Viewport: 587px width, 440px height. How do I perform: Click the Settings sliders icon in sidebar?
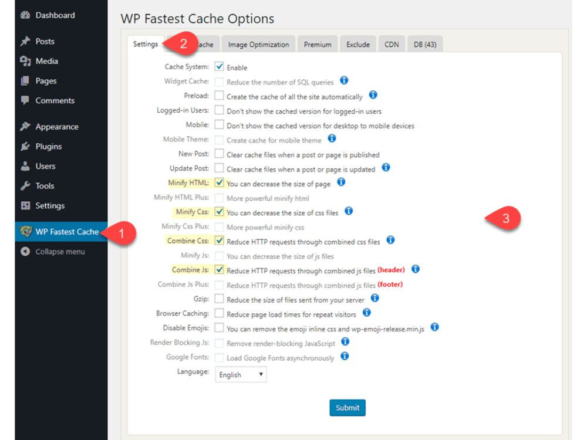[x=25, y=205]
